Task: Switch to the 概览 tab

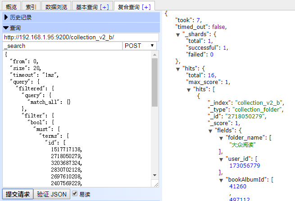Action: tap(10, 7)
